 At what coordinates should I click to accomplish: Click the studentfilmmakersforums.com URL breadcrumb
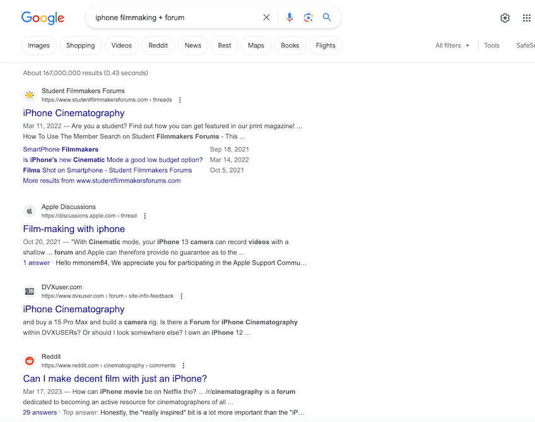(x=107, y=100)
